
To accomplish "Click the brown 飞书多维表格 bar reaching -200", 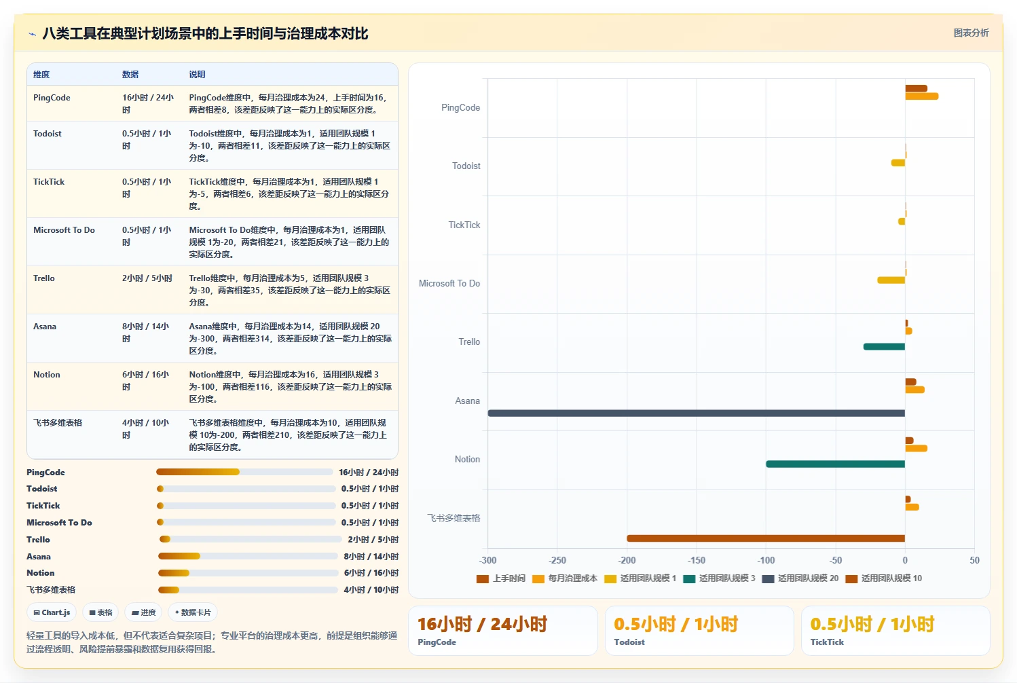I will (766, 538).
